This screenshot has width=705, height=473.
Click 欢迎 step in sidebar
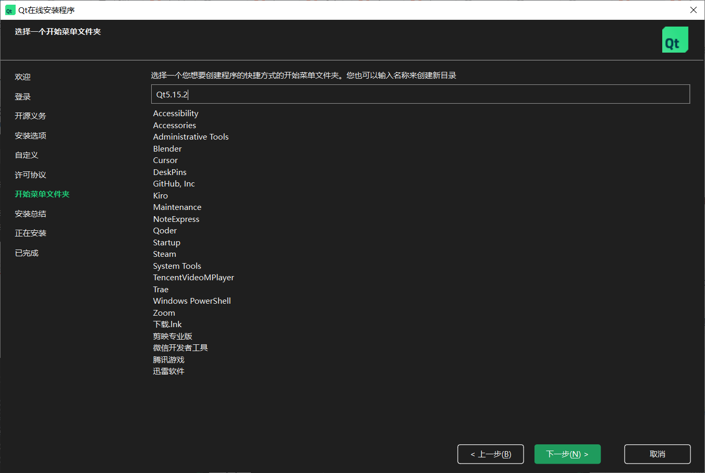pos(23,77)
